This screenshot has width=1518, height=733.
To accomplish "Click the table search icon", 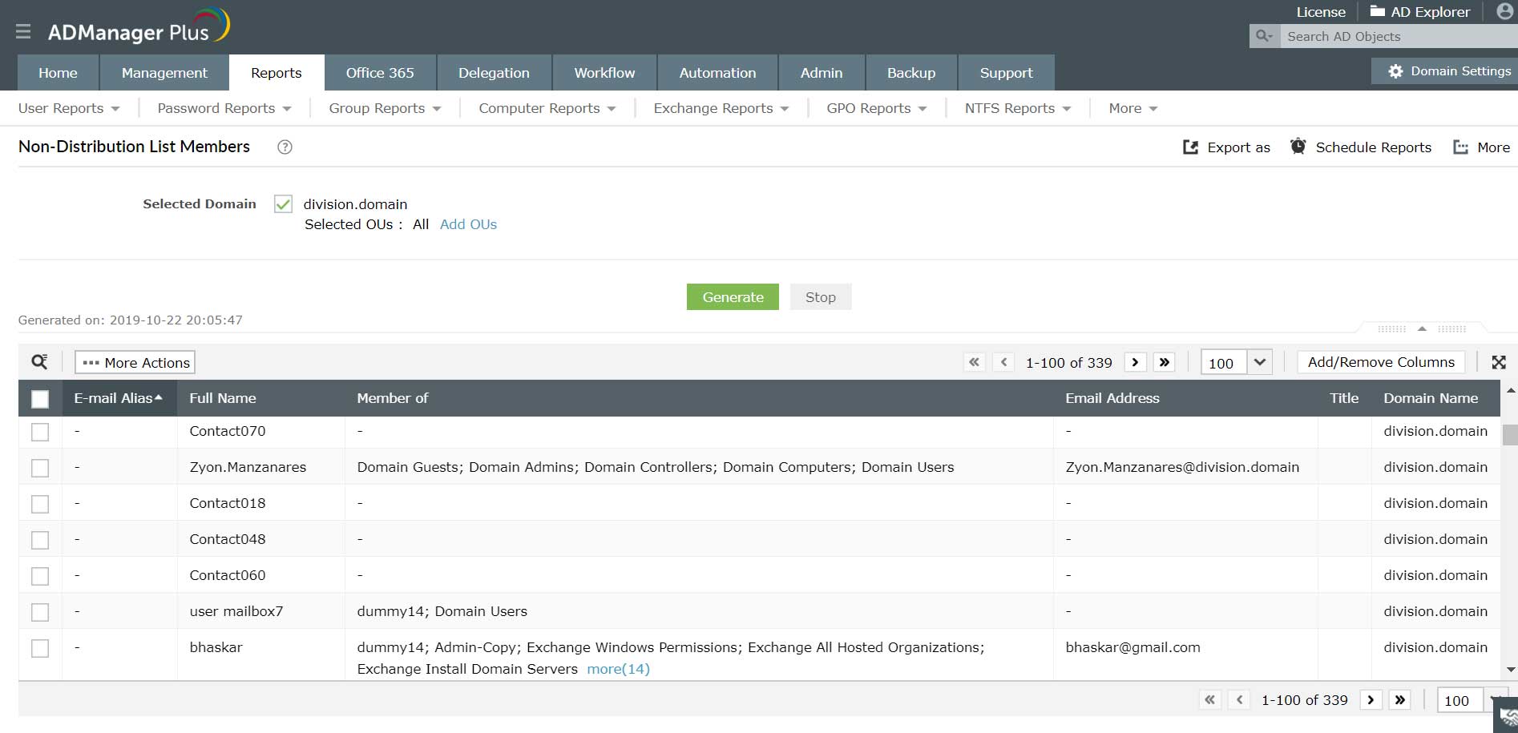I will click(x=39, y=362).
